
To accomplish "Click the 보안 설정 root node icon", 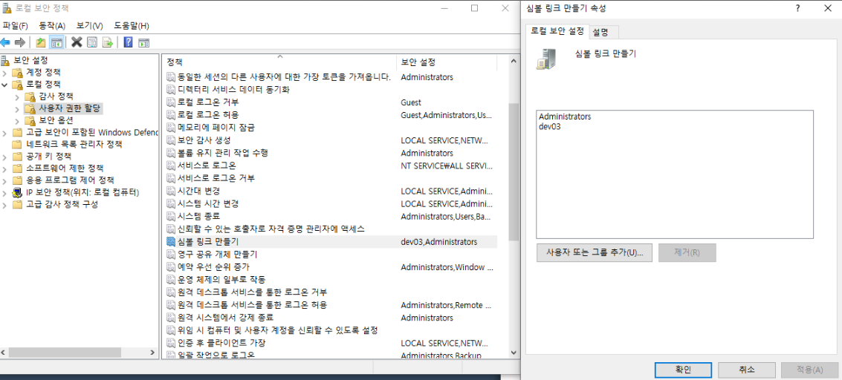I will coord(5,60).
